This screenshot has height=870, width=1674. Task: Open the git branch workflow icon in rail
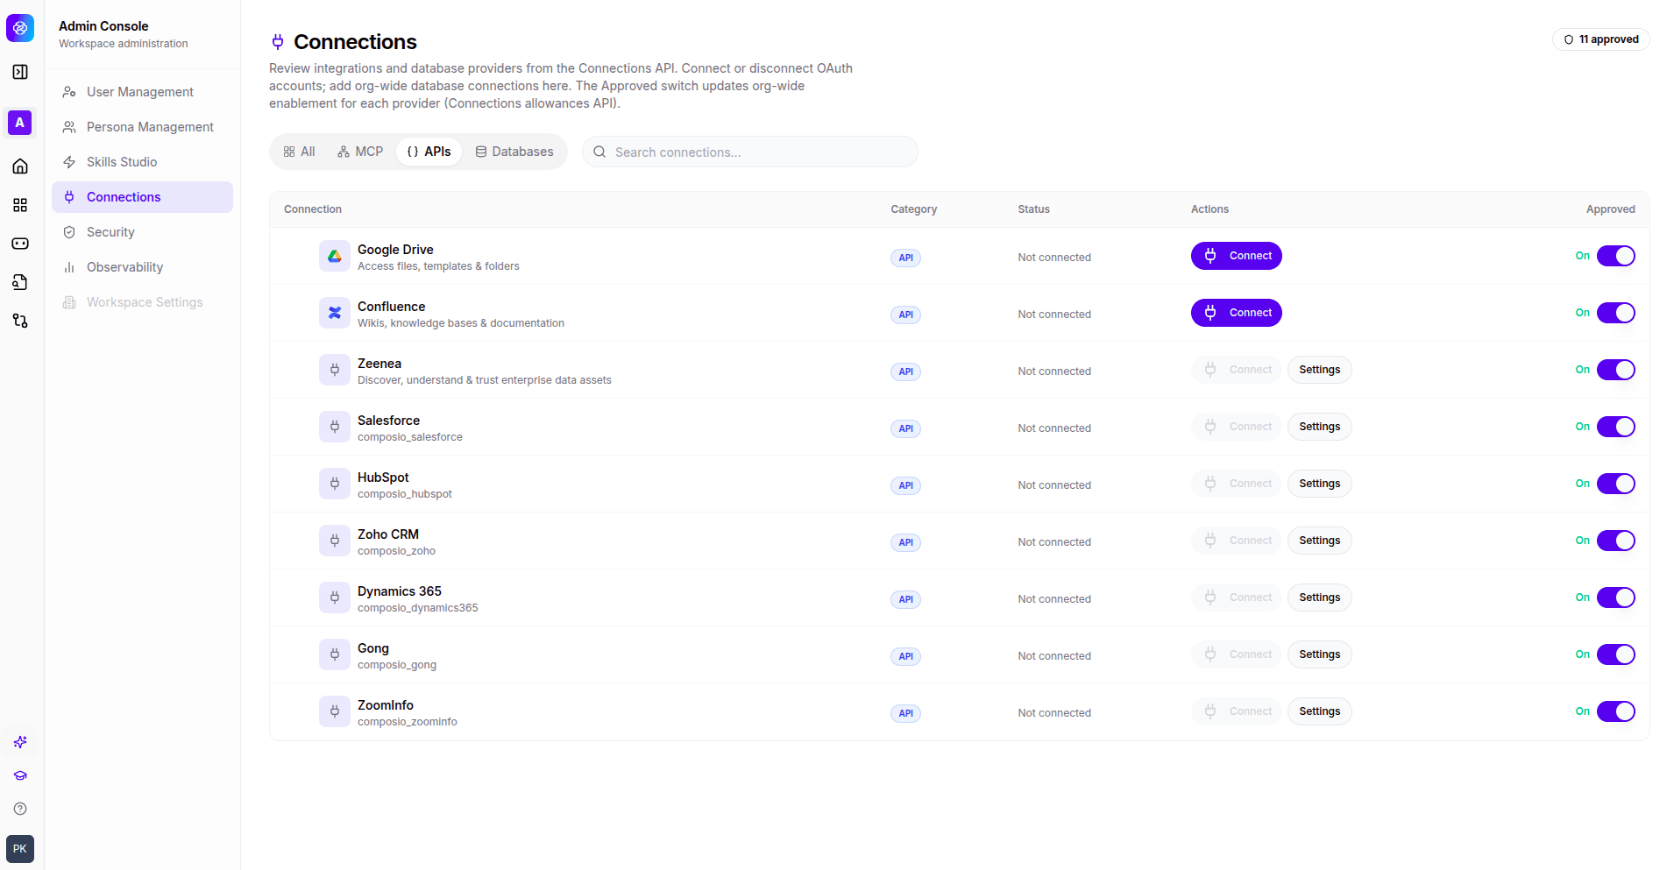point(20,321)
